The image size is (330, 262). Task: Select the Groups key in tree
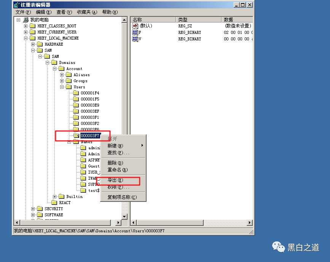[80, 81]
